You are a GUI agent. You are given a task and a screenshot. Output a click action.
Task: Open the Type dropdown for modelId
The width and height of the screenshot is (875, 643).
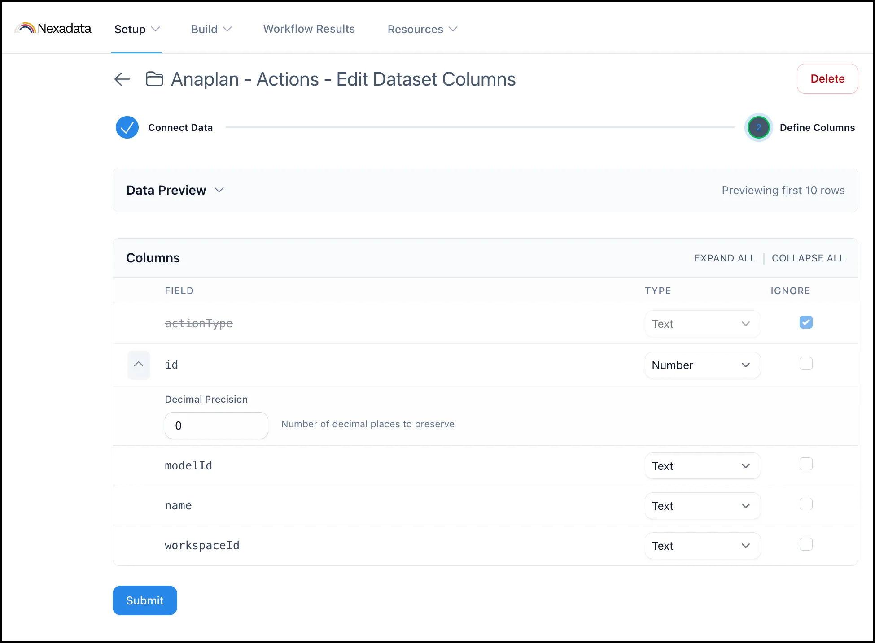702,466
